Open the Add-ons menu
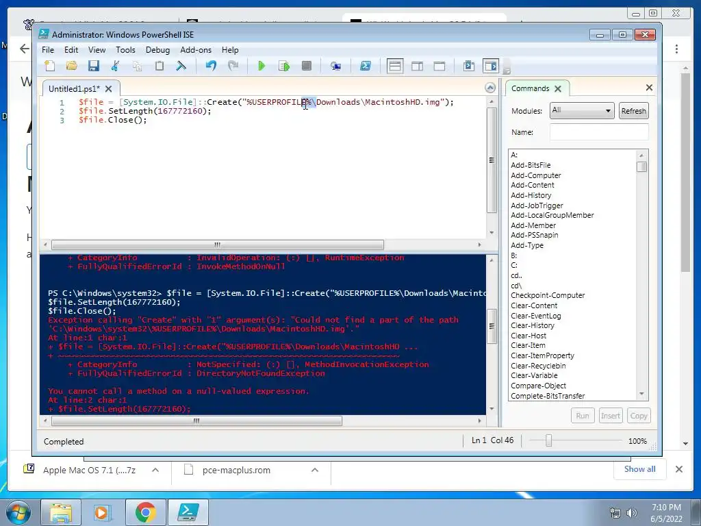 click(x=196, y=50)
